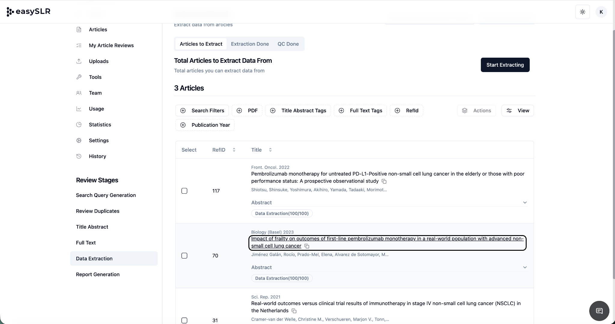Image resolution: width=615 pixels, height=324 pixels.
Task: Switch to the QC Done tab
Action: 288,44
